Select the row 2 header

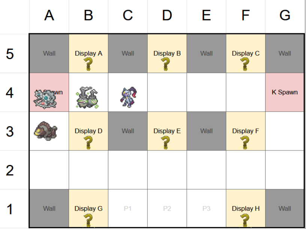10,170
